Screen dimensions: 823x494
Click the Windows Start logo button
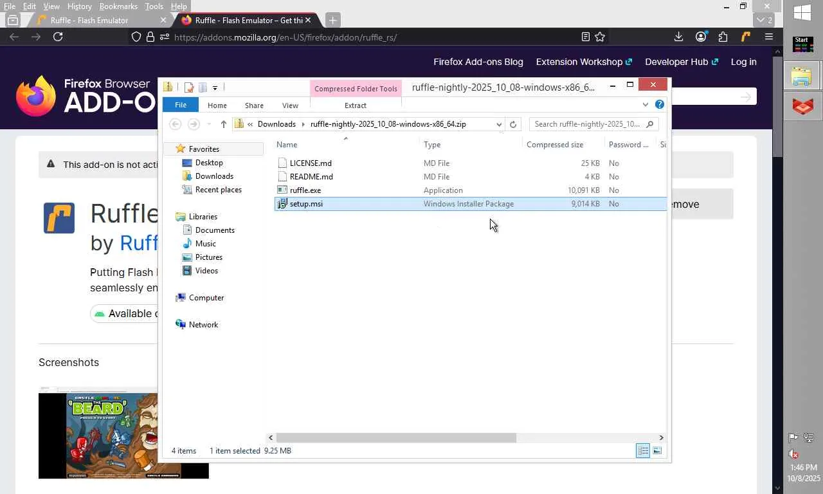(x=802, y=12)
